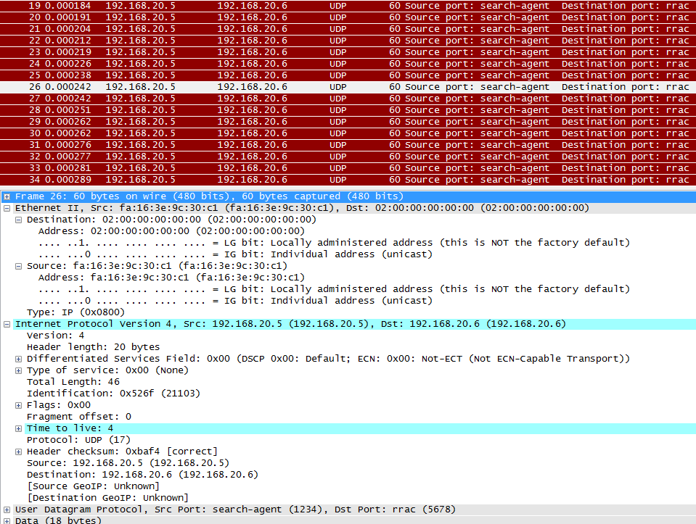Select Header length: 20 bytes field

tap(93, 347)
